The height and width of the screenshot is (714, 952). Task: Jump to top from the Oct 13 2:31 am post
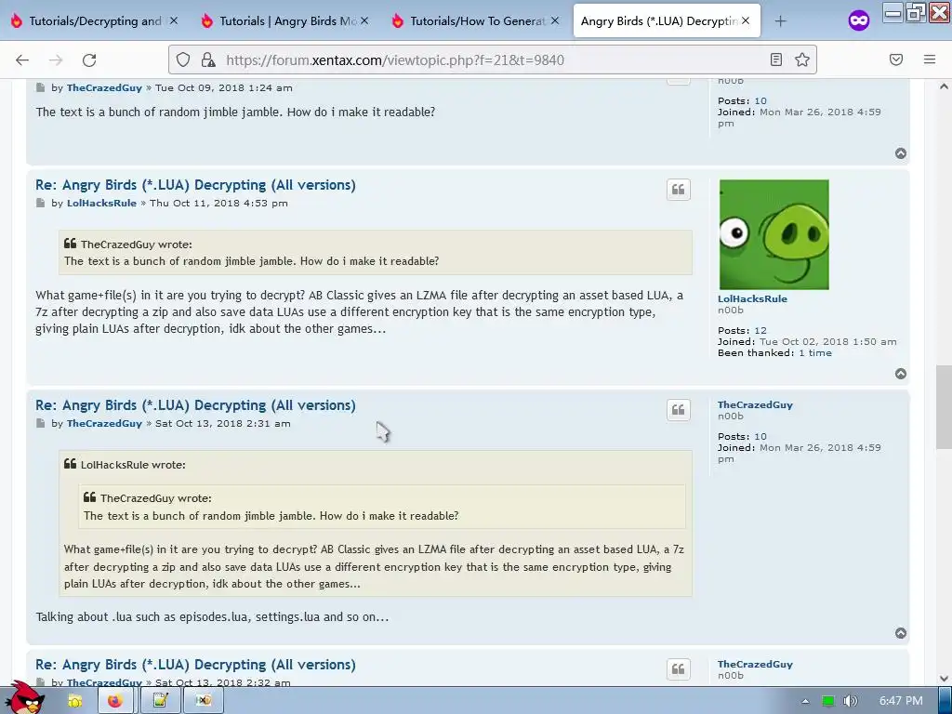[x=900, y=633]
